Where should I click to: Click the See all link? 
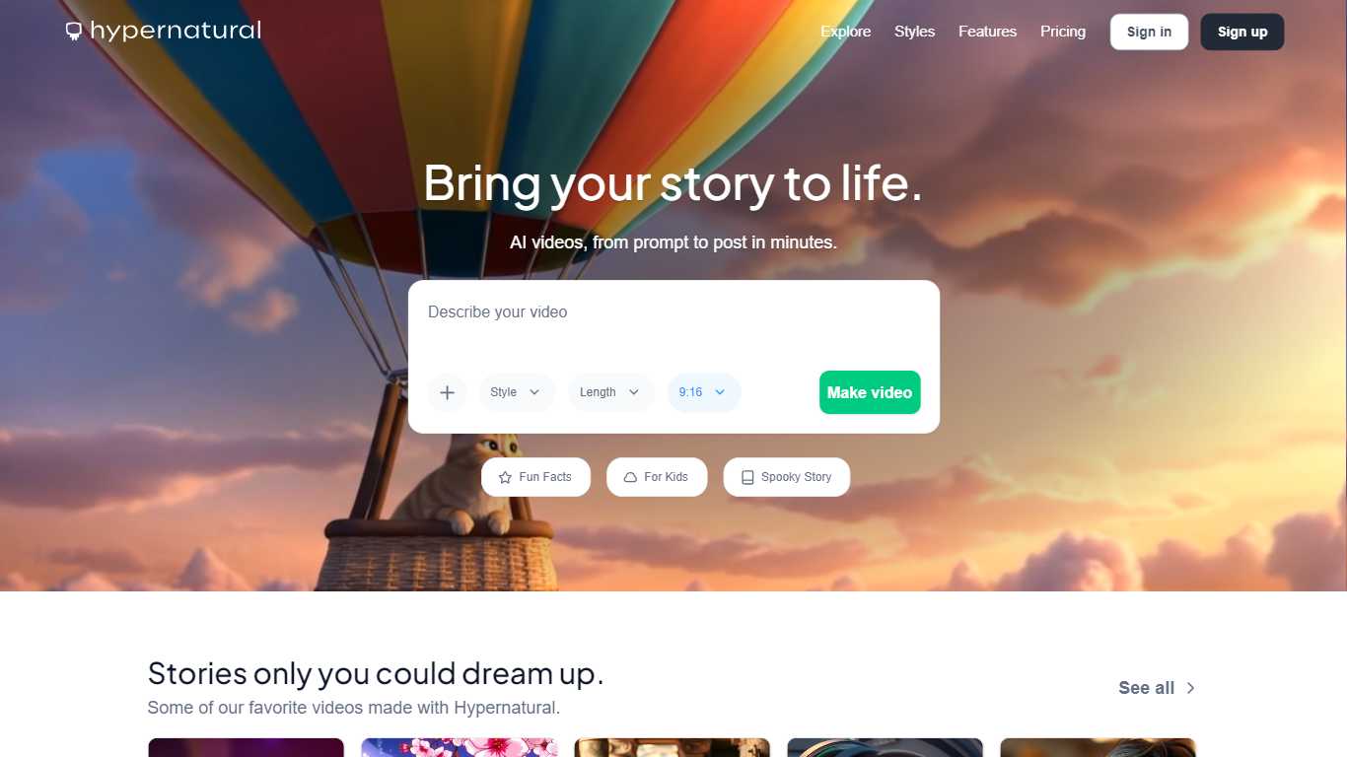1146,688
